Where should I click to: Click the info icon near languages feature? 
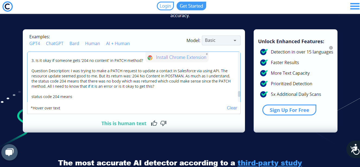[331, 48]
